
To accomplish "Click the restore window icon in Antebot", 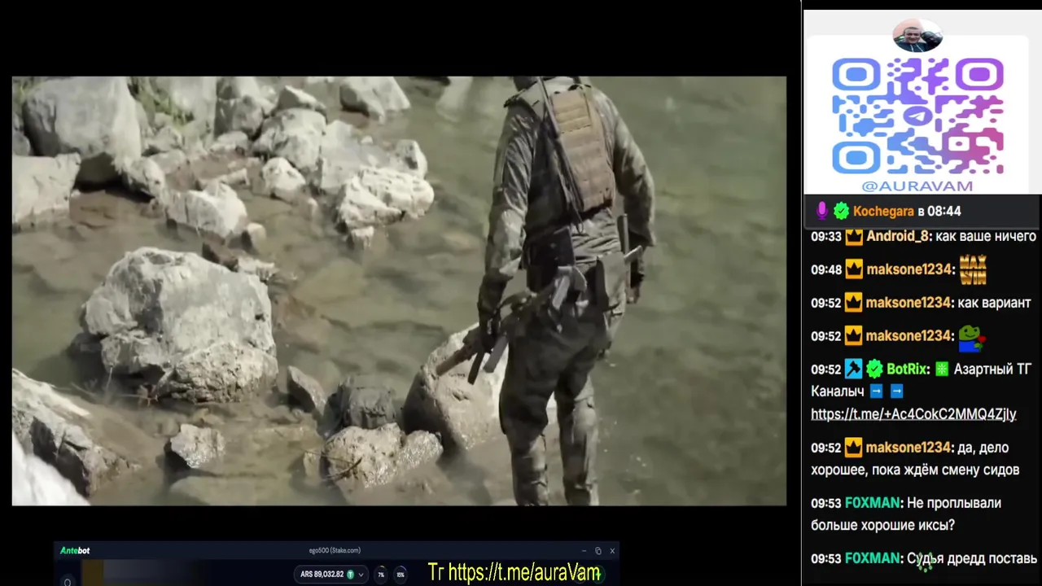I will point(598,551).
